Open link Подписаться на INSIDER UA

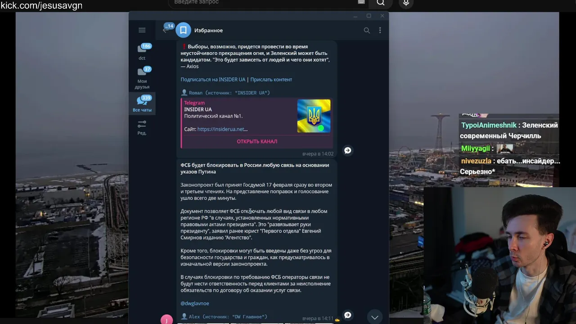(213, 79)
